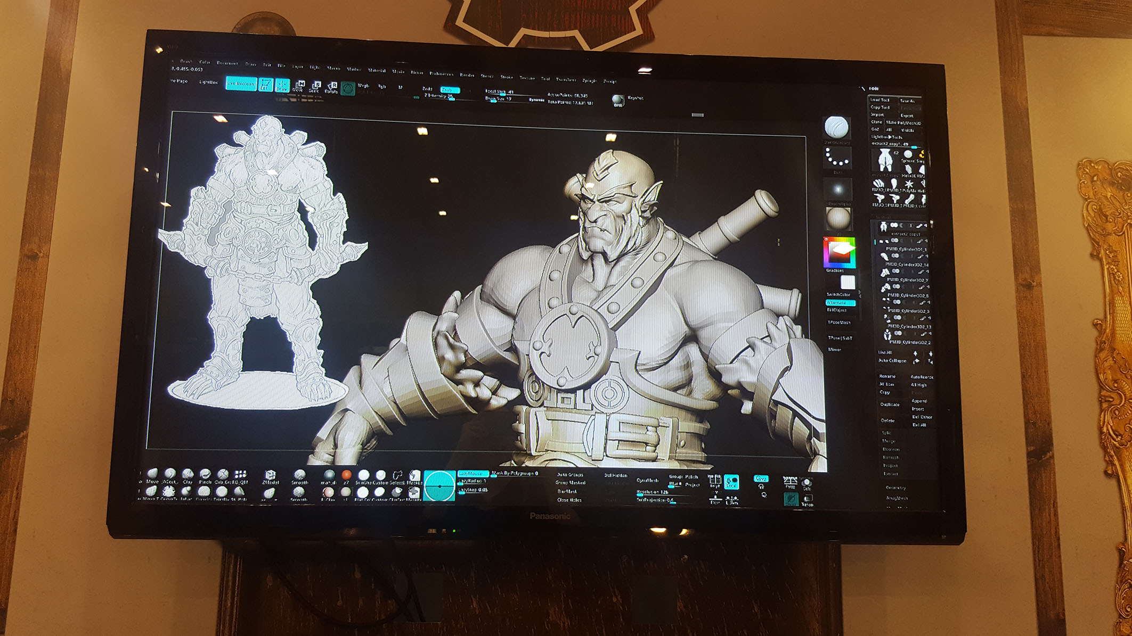Choose the SkinShade white material sphere
Image resolution: width=1132 pixels, height=636 pixels.
[364, 476]
